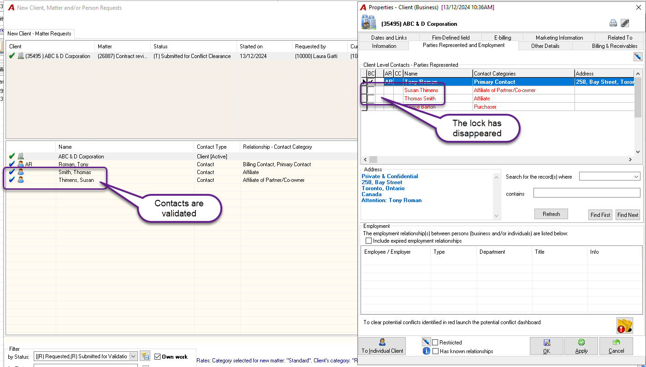Click the pen icon beside Restricted
This screenshot has height=367, width=646.
(426, 342)
